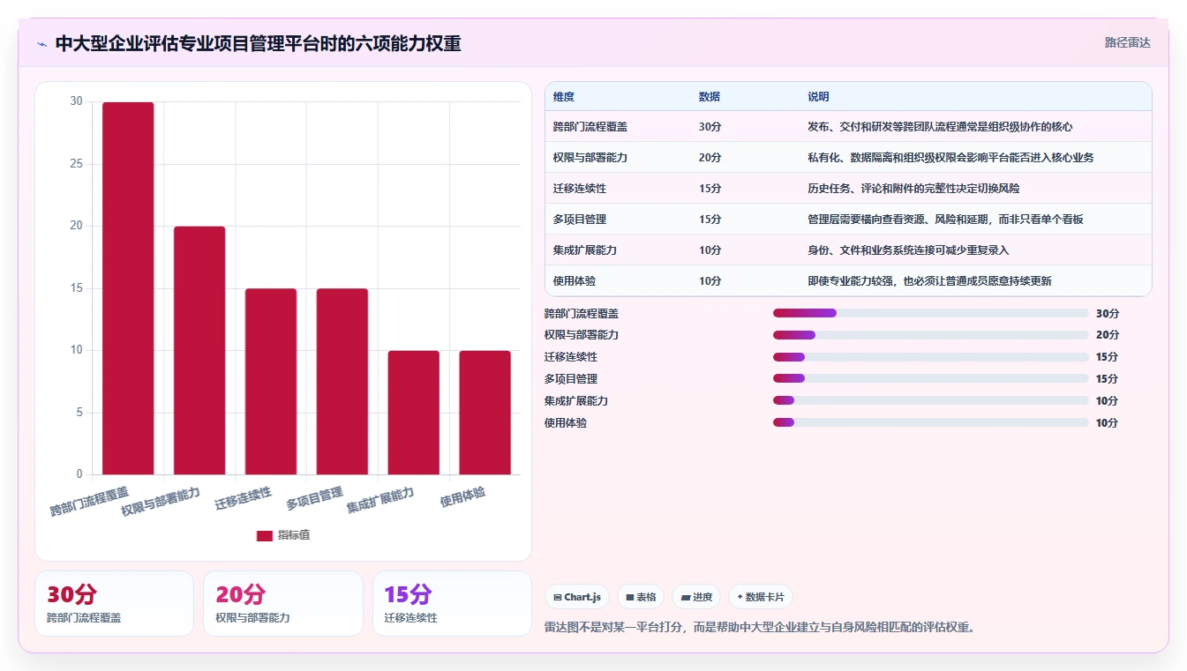Toggle the 指标值 legend swatch
Viewport: 1187px width, 671px height.
[x=264, y=535]
